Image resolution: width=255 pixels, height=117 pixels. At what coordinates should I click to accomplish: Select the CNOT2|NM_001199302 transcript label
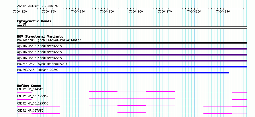pos(33,96)
